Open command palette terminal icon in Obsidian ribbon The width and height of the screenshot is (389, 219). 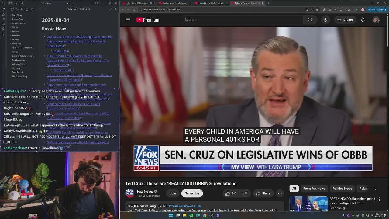coord(3,33)
